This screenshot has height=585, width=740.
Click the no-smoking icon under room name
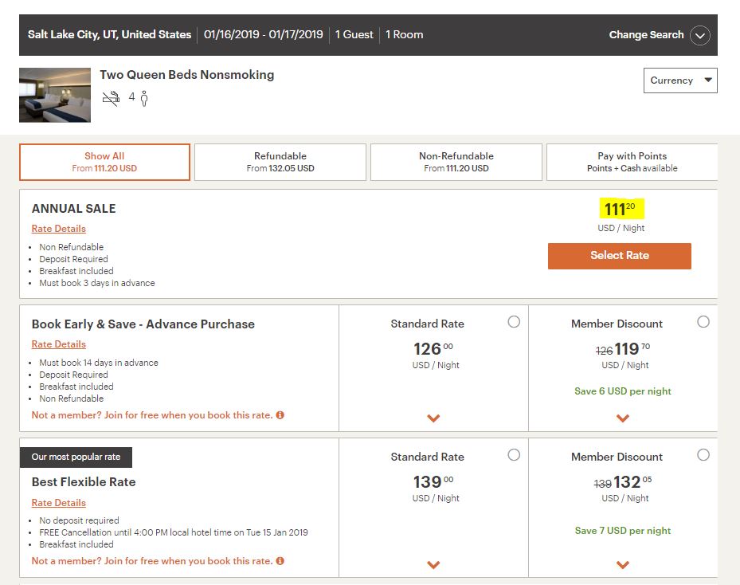pyautogui.click(x=111, y=98)
